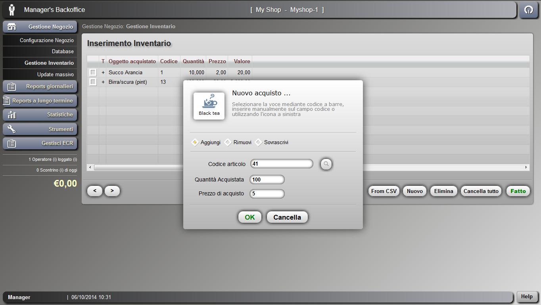Screen dimensions: 541x305
Task: Select the Rimuovi radio option
Action: click(228, 142)
